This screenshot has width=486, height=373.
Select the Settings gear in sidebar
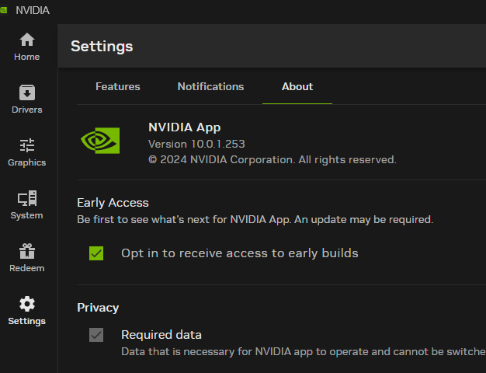(27, 310)
